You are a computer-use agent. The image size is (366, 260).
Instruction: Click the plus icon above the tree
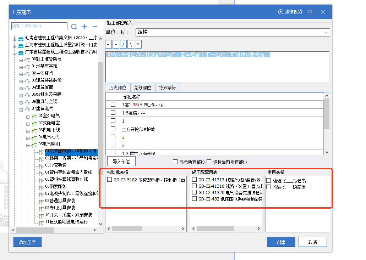[84, 27]
